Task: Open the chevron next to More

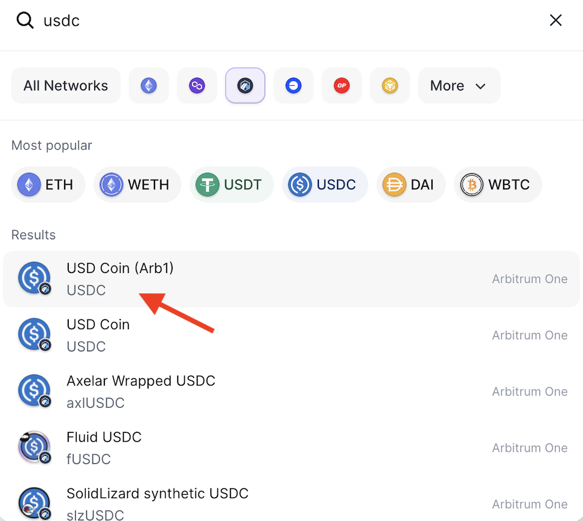Action: coord(481,85)
